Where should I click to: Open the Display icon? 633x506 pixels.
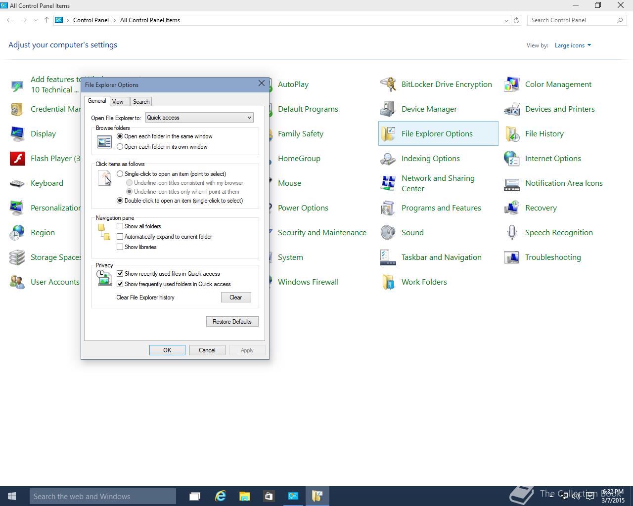[x=17, y=134]
